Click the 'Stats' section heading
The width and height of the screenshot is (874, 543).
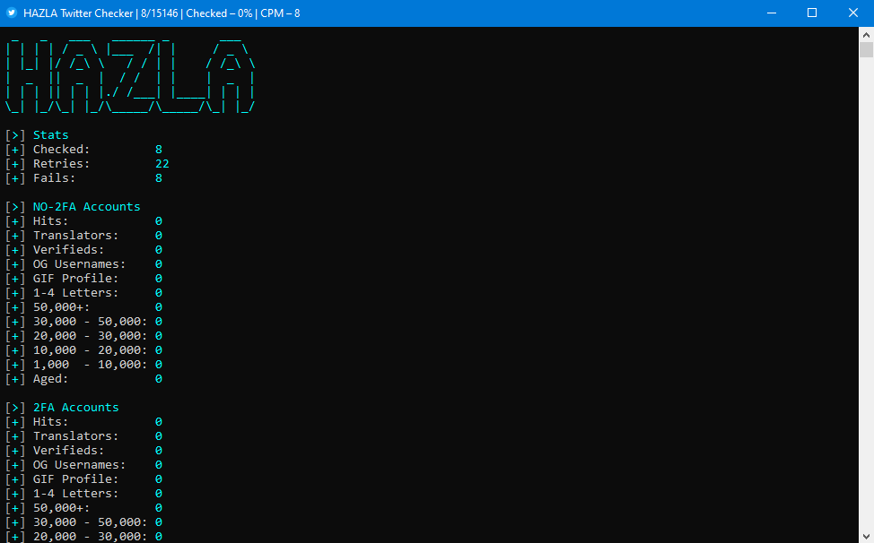(x=51, y=134)
